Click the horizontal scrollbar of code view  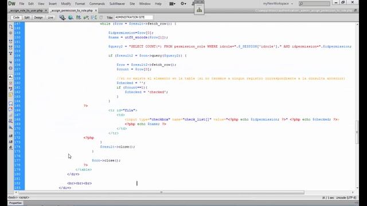162,192
